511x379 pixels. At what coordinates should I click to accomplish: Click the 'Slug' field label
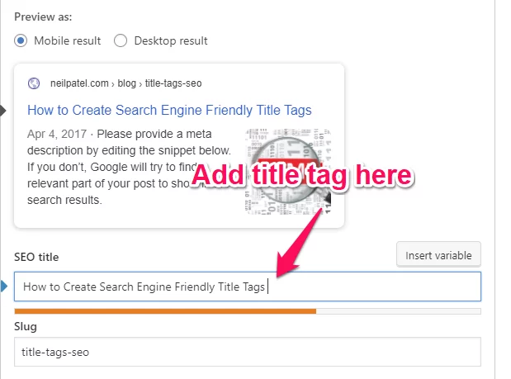pyautogui.click(x=26, y=327)
